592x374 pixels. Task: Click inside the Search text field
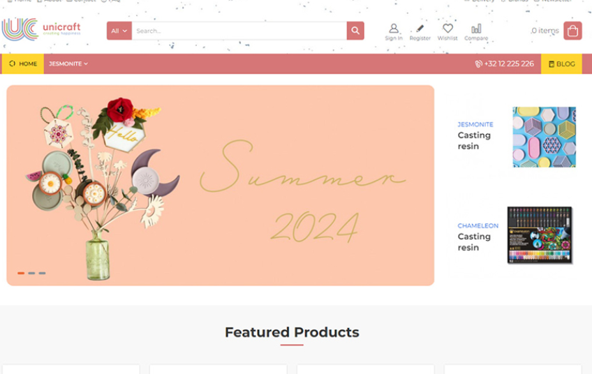[237, 31]
